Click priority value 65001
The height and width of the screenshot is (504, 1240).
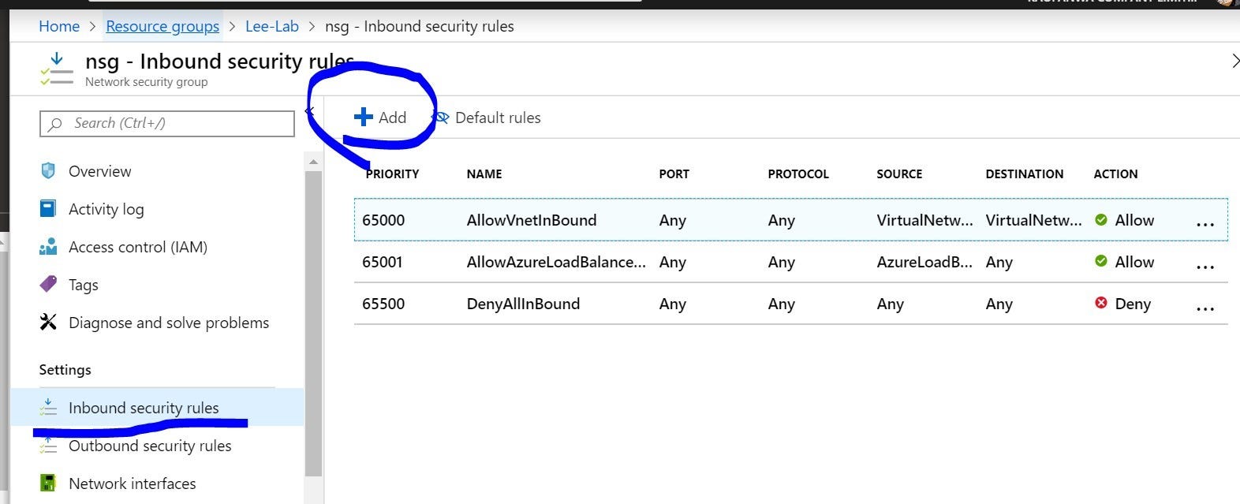[x=383, y=262]
